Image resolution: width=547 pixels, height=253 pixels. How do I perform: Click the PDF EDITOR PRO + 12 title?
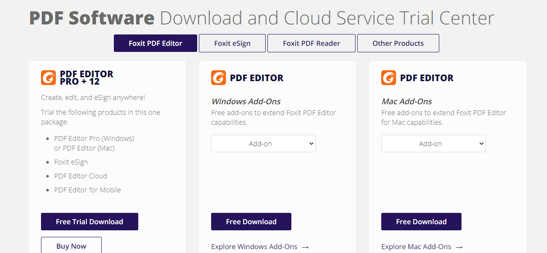coord(86,78)
